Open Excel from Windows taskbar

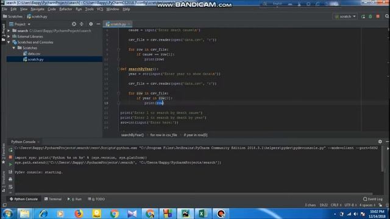(x=203, y=214)
